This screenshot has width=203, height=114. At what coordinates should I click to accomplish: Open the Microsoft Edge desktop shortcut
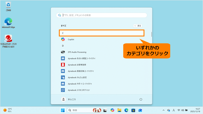click(8, 23)
